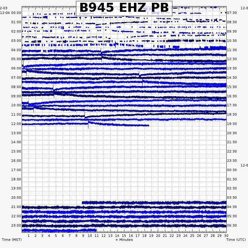
Task: Click the Time (UTC) axis caption
Action: coord(236,240)
